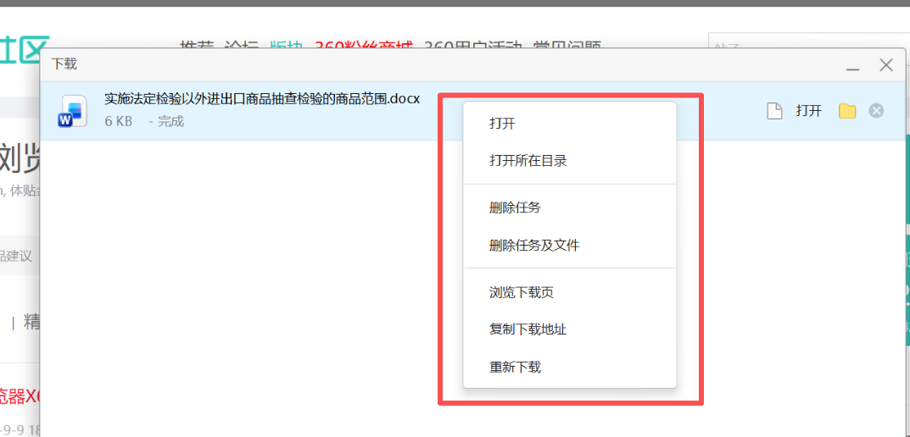Select 删除任务 menu entry
Image resolution: width=910 pixels, height=437 pixels.
pyautogui.click(x=569, y=207)
